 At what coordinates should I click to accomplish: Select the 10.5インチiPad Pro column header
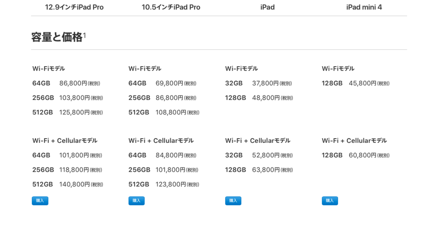[x=171, y=7]
